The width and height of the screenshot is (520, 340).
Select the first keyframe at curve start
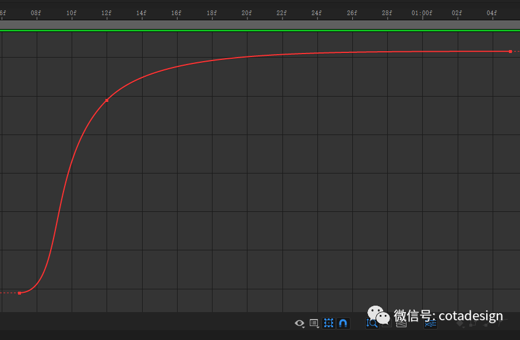pos(20,293)
